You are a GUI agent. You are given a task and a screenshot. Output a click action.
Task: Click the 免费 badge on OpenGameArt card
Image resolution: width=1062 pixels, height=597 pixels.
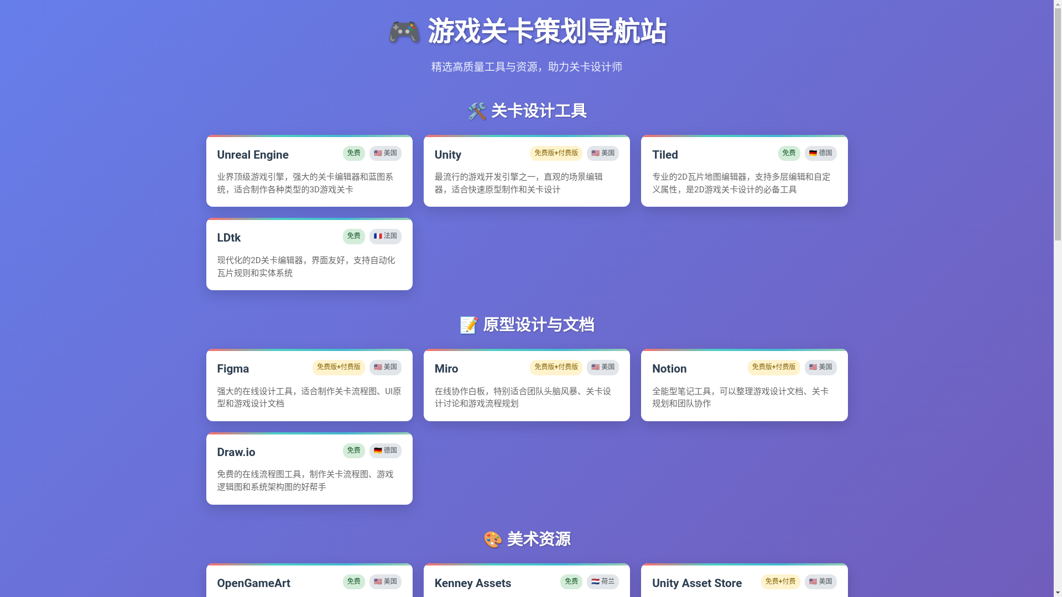point(354,582)
